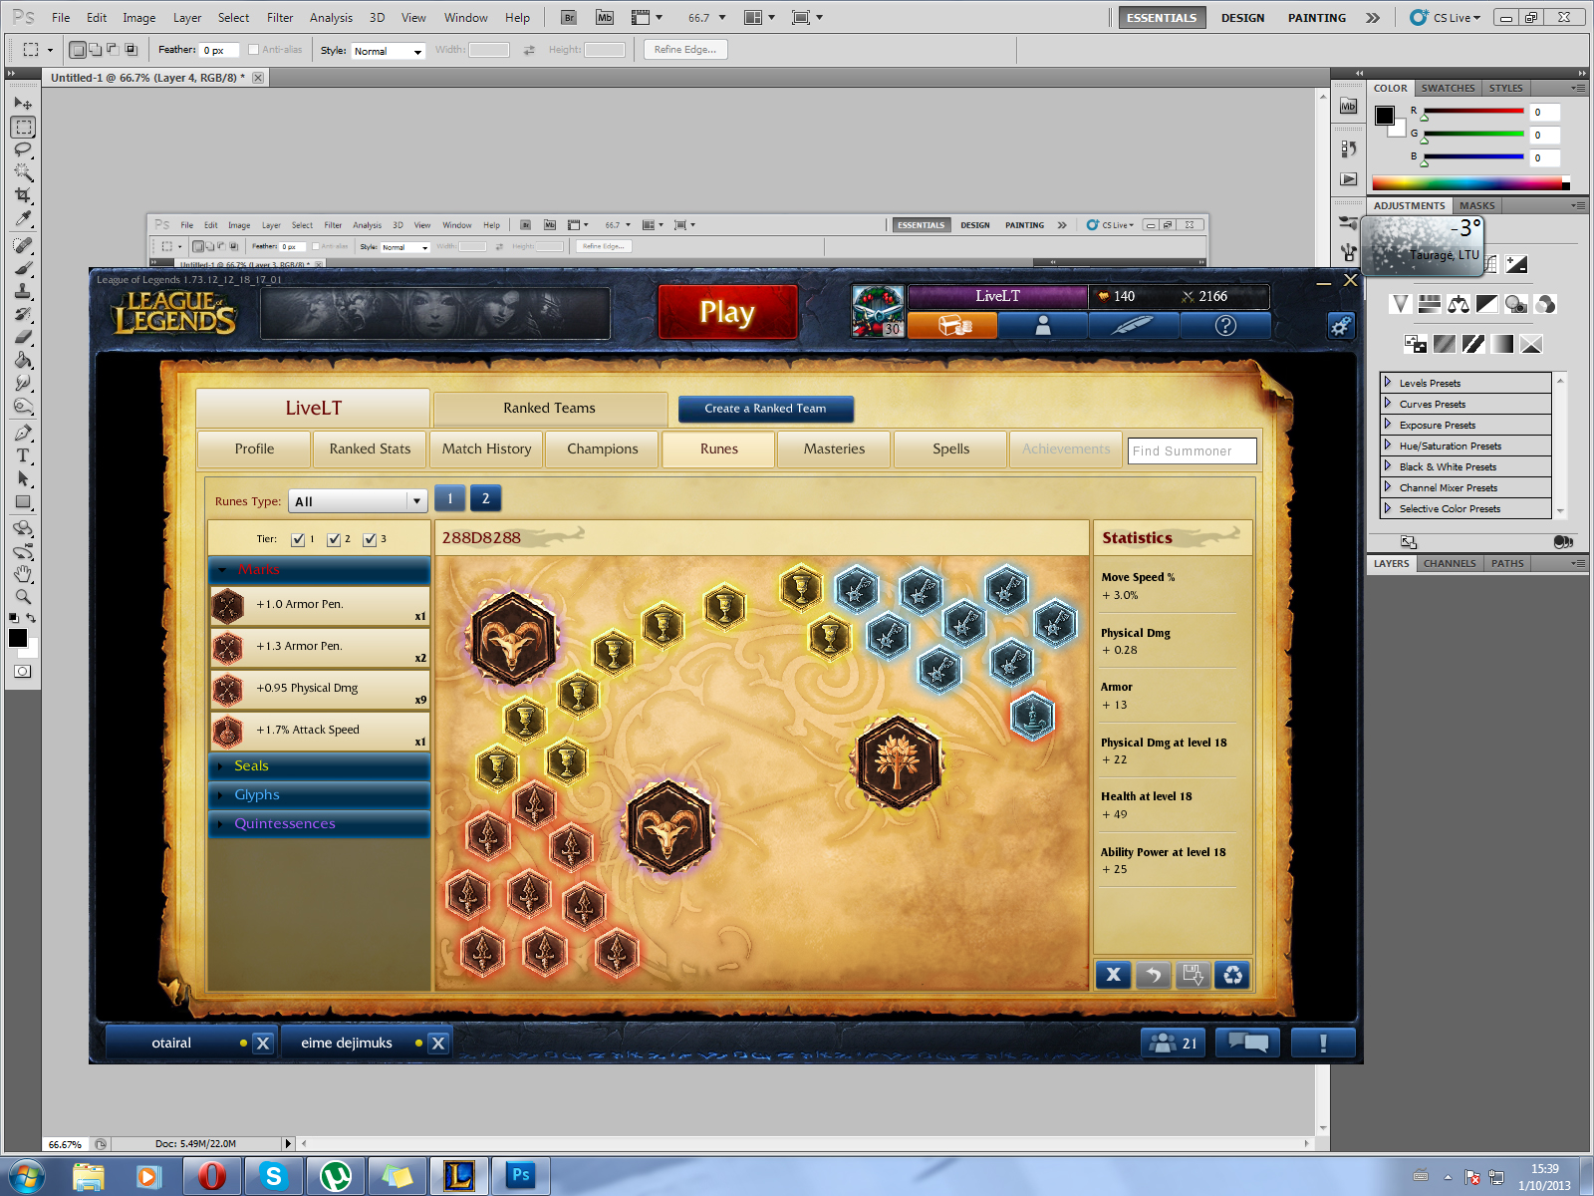Image resolution: width=1594 pixels, height=1196 pixels.
Task: Open the Masteries tab in League
Action: click(x=835, y=448)
